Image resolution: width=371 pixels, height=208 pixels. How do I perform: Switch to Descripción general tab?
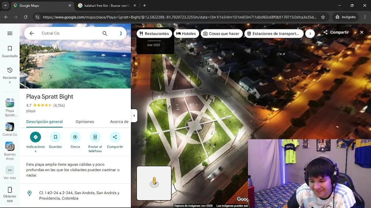[x=44, y=122]
